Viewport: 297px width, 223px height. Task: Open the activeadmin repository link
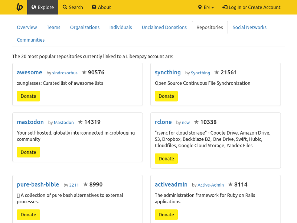(171, 184)
